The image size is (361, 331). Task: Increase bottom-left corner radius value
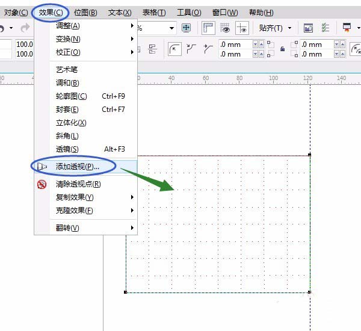(x=262, y=54)
